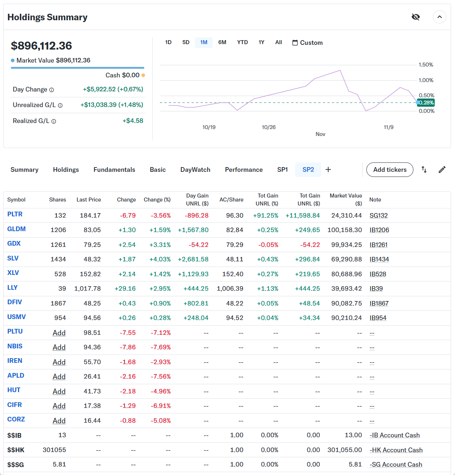Screen dimensions: 455x475
Task: Open the HK Account Cash note
Action: tap(396, 450)
